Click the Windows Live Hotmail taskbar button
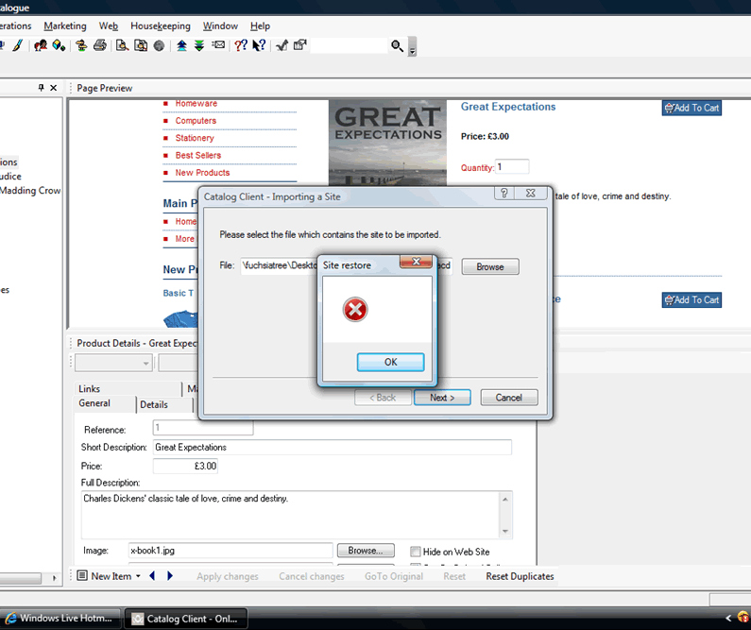The image size is (751, 630). tap(63, 619)
